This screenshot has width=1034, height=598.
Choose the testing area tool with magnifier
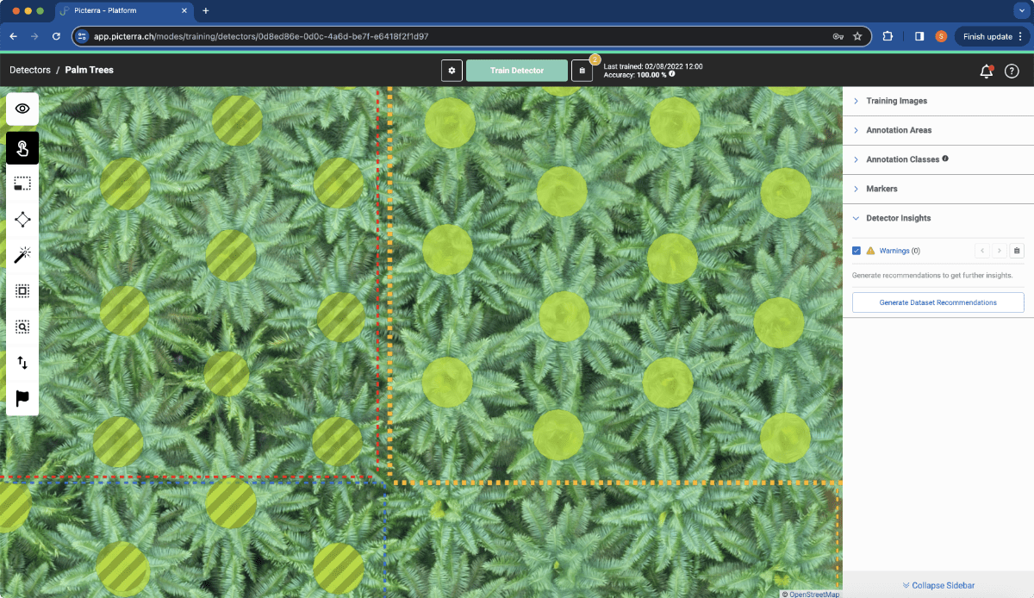[22, 327]
